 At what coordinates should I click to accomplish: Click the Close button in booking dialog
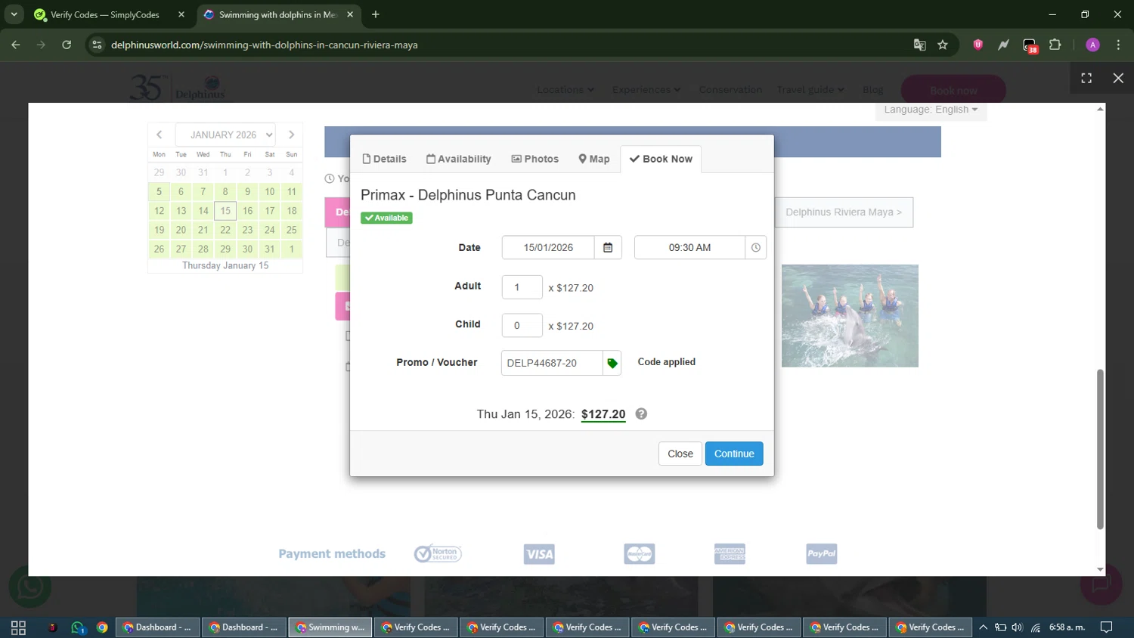[680, 454]
